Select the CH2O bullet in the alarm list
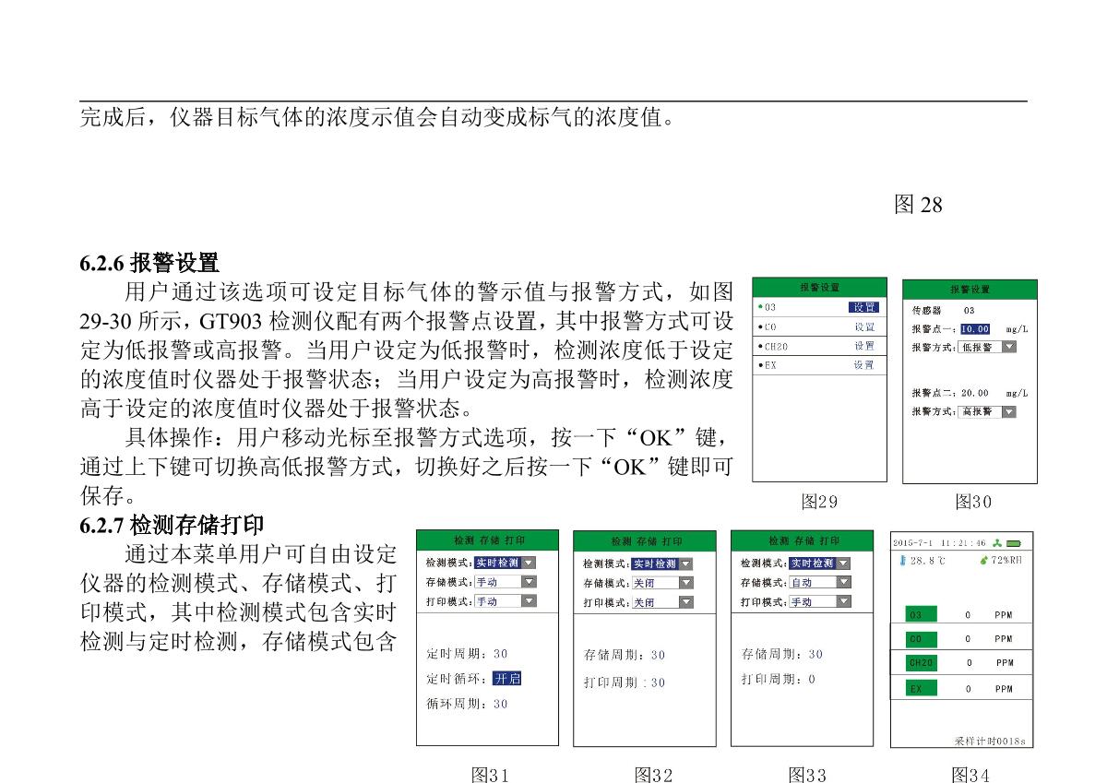This screenshot has width=1107, height=783. point(759,347)
